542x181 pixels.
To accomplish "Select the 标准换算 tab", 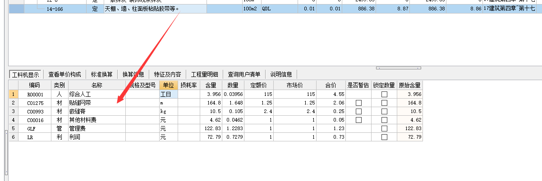I will point(102,74).
